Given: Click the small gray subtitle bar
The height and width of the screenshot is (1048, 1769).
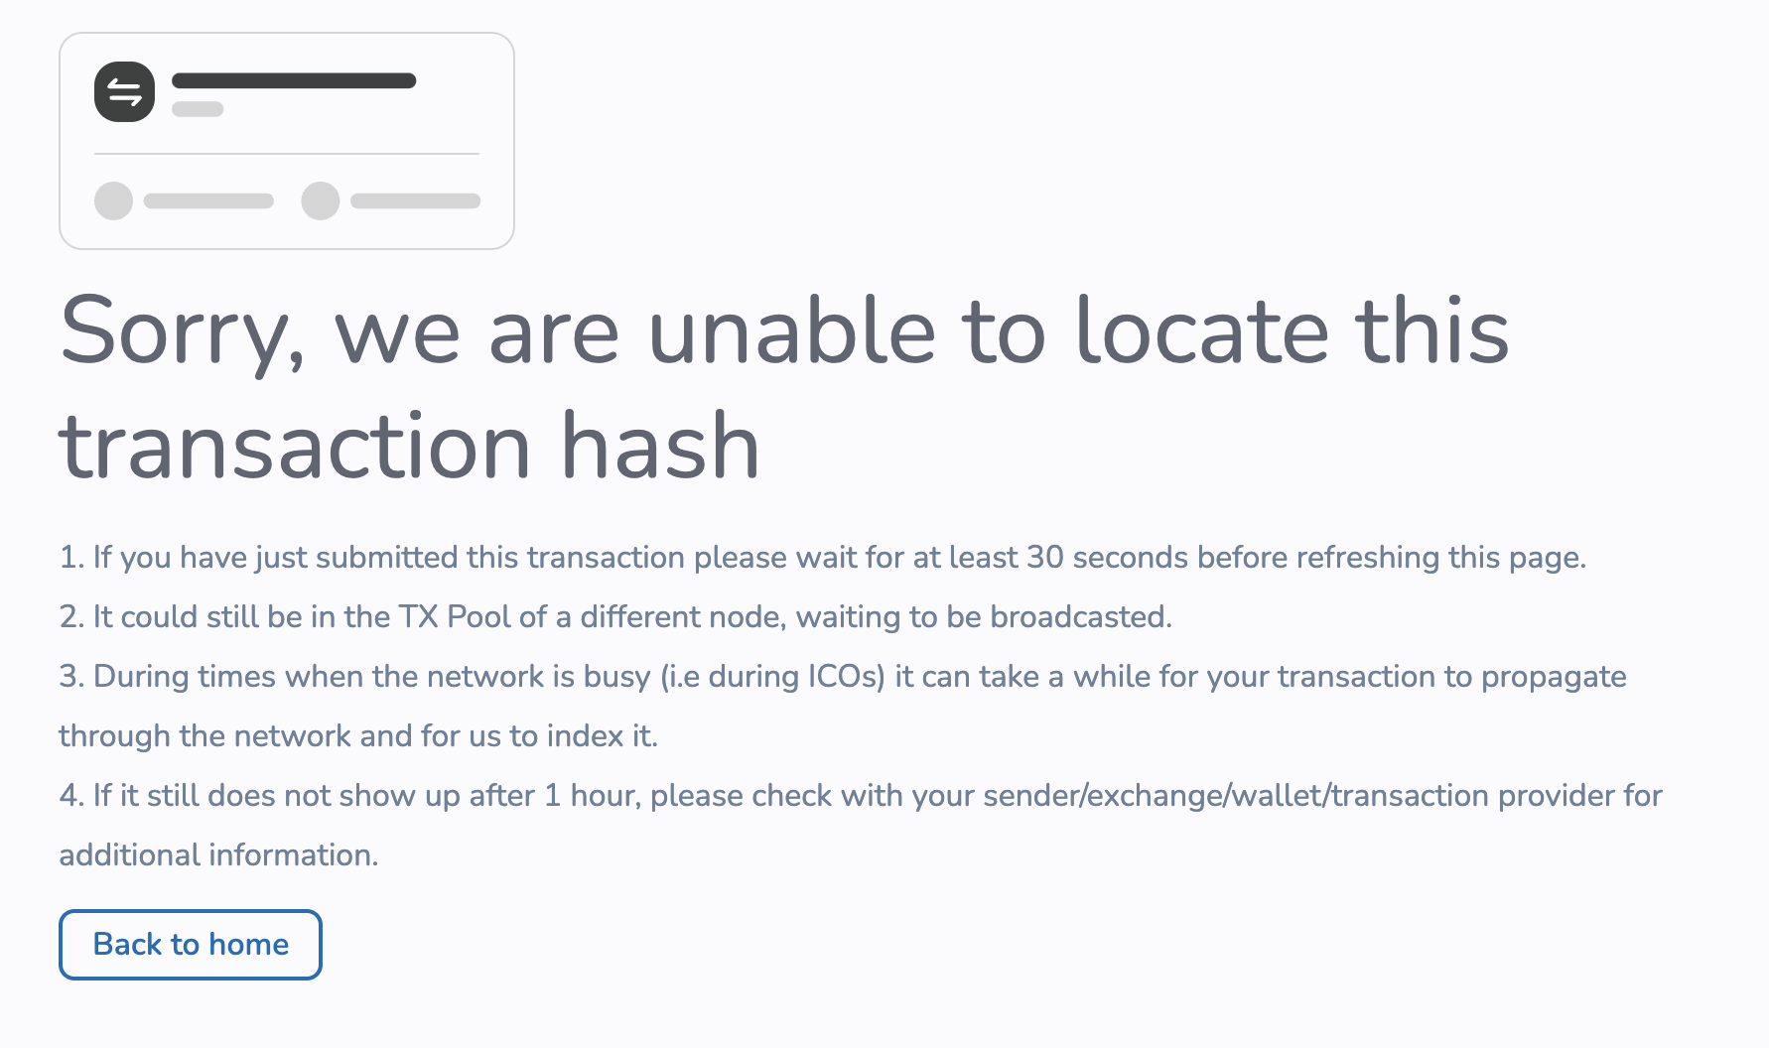Looking at the screenshot, I should pyautogui.click(x=198, y=109).
